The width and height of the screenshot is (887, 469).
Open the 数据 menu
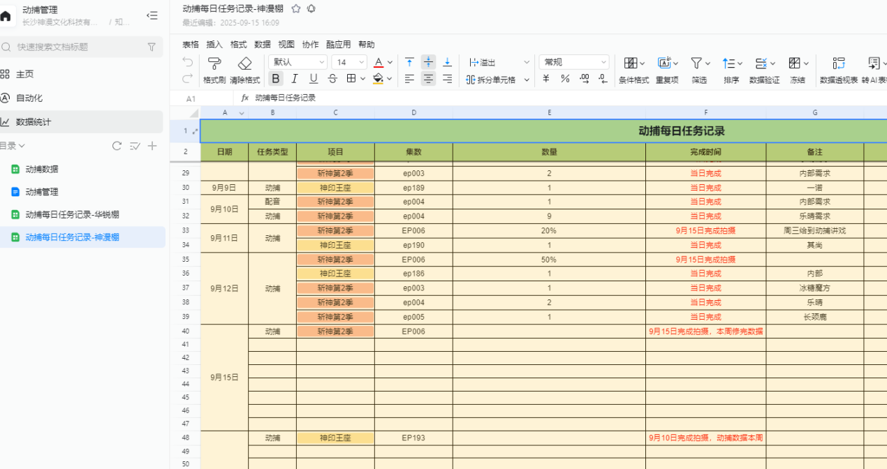point(262,44)
